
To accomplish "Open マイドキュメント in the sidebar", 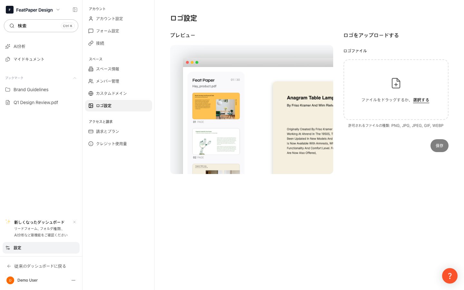I will [x=41, y=59].
